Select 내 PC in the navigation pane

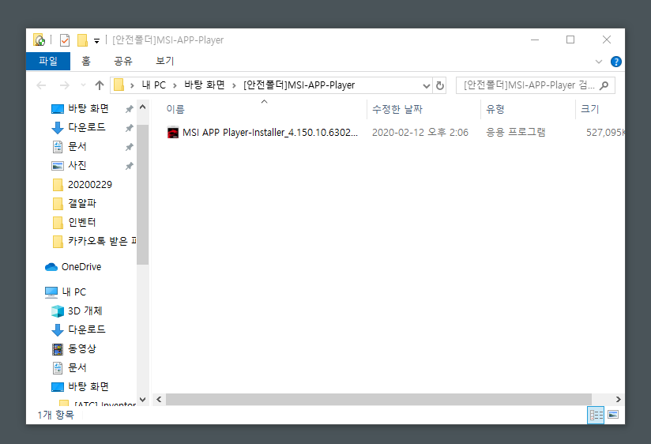[74, 292]
